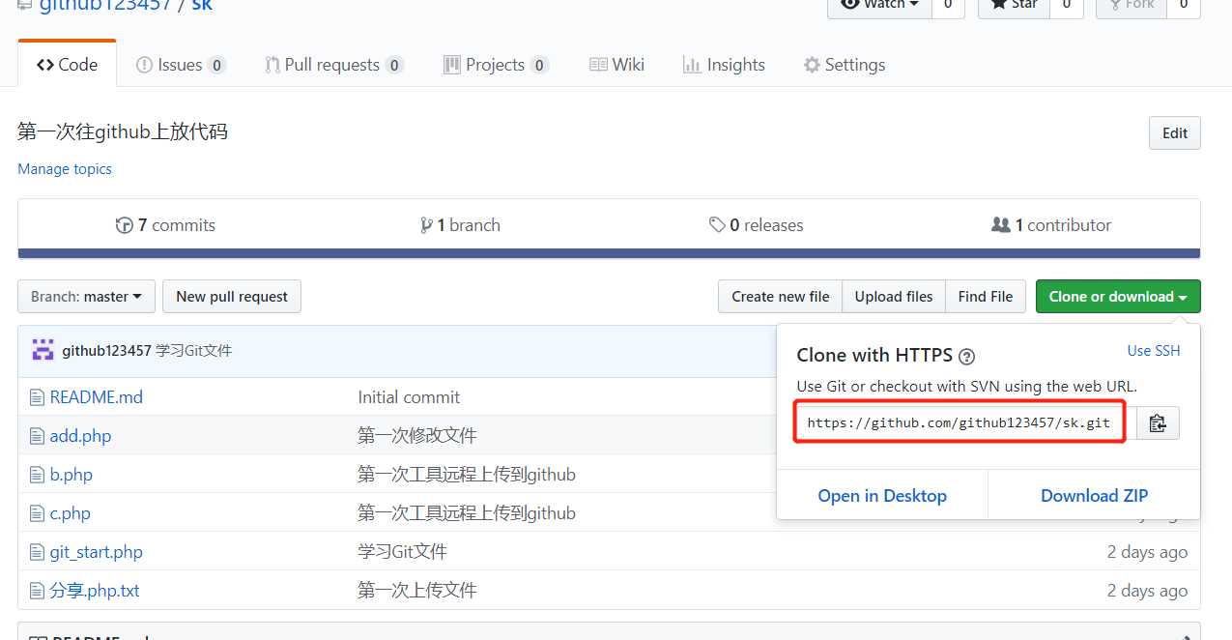Image resolution: width=1232 pixels, height=640 pixels.
Task: Click Download ZIP
Action: tap(1094, 496)
